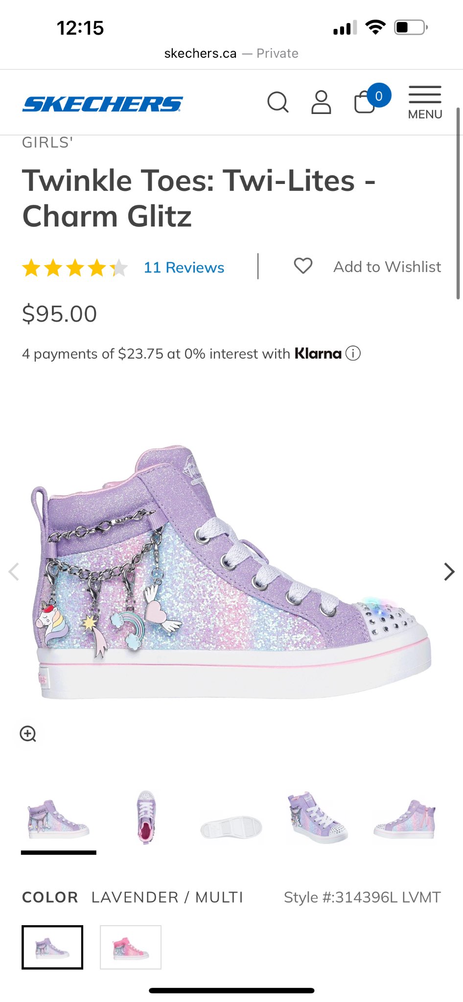Open the search magnifier icon

[278, 102]
